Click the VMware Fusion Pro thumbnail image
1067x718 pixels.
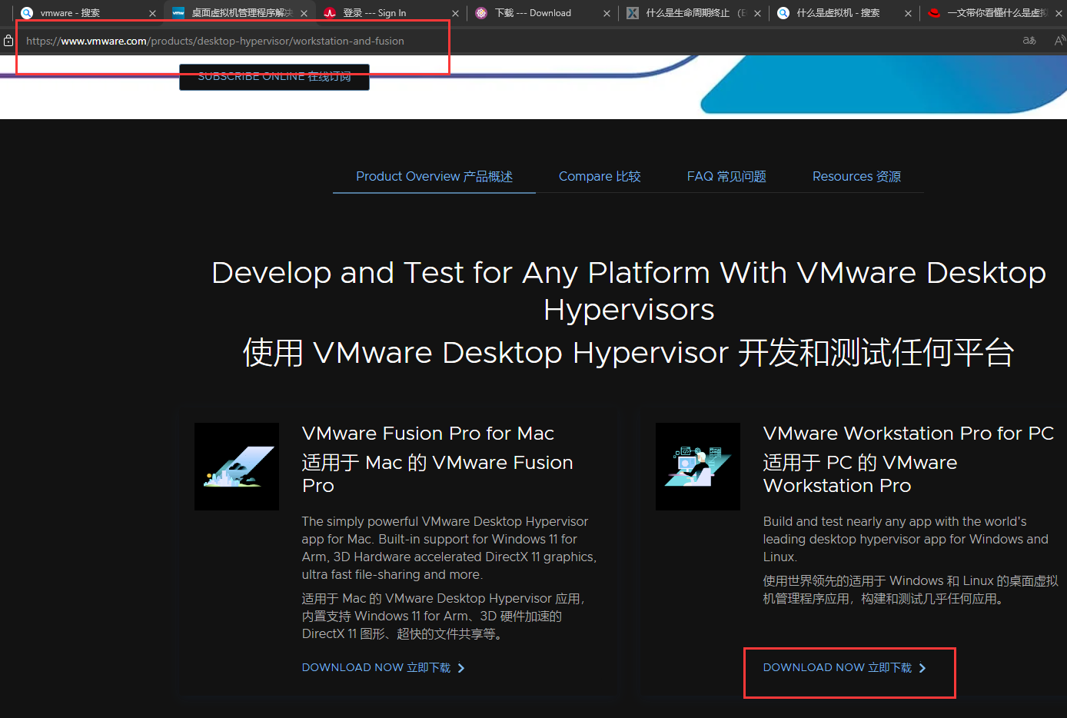point(237,467)
